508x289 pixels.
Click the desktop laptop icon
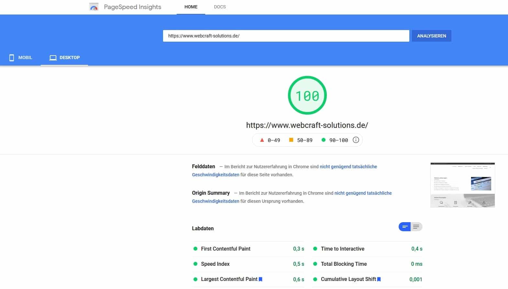[x=53, y=58]
